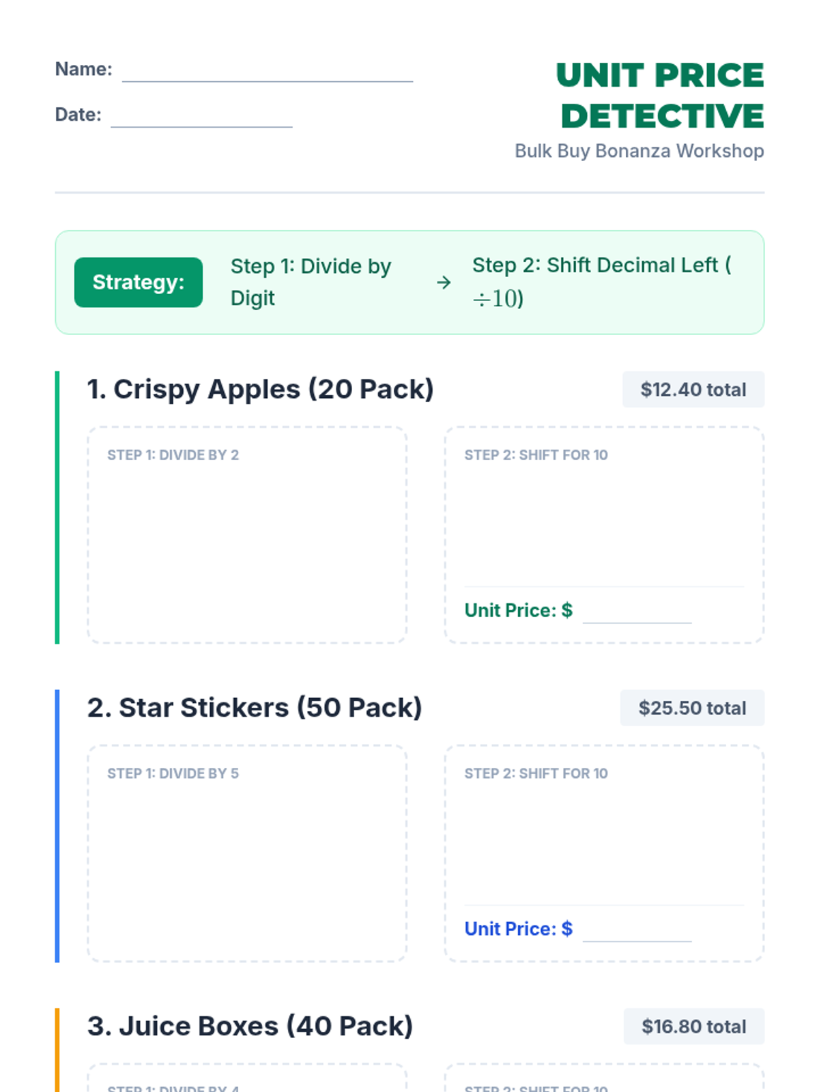Click the $12.40 total price tag
The image size is (819, 1092).
[x=693, y=390]
